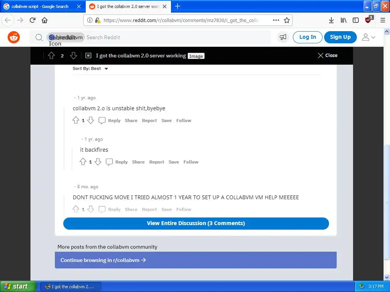Viewport: 390px width, 292px height.
Task: Click the Image flair tag on post title
Action: (x=196, y=56)
